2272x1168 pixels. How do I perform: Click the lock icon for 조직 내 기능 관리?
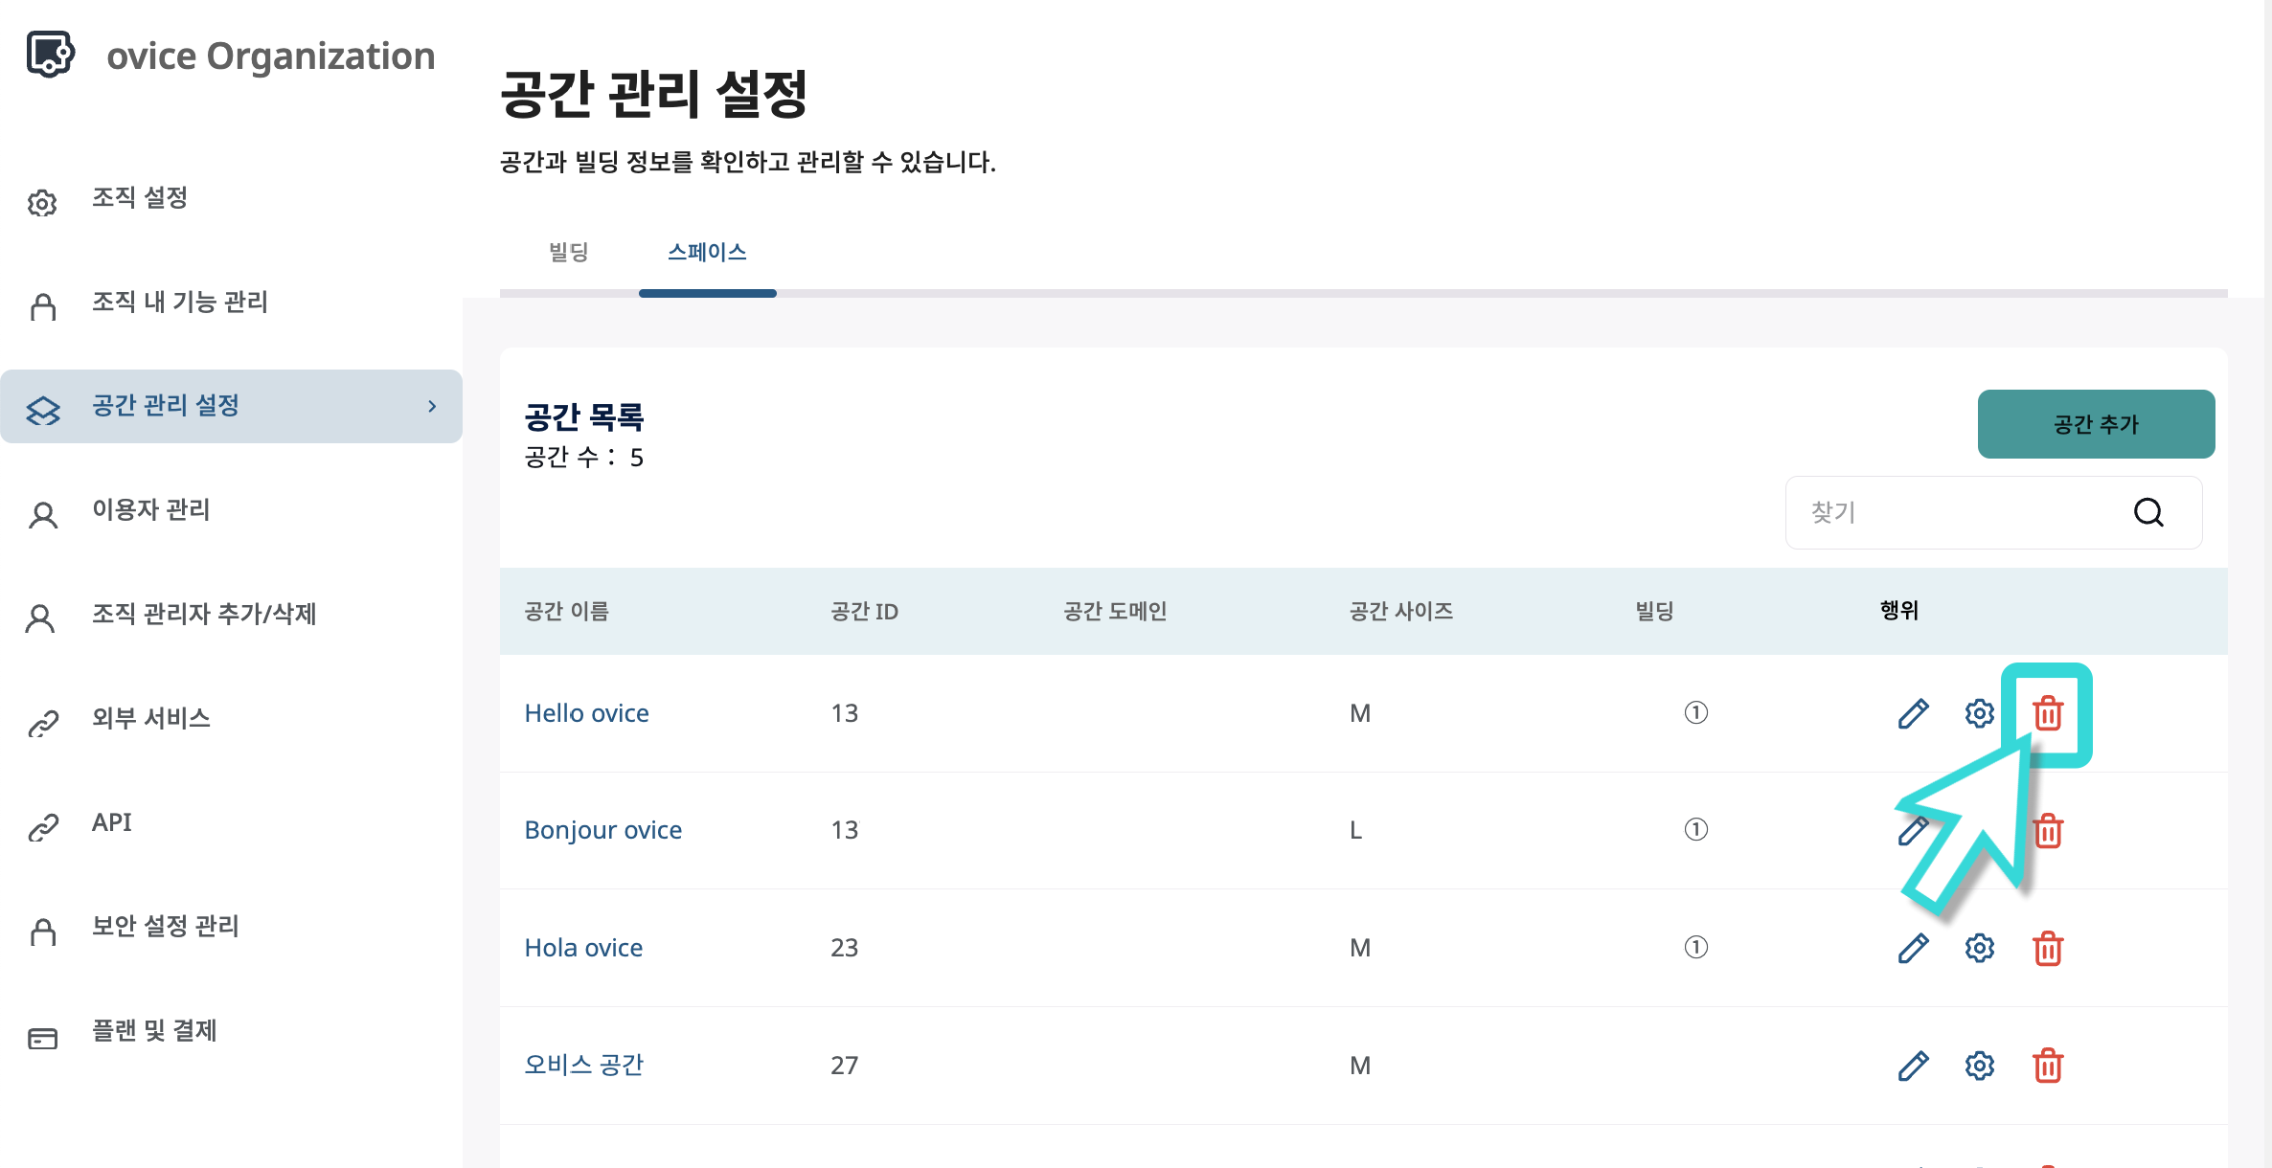pos(43,306)
